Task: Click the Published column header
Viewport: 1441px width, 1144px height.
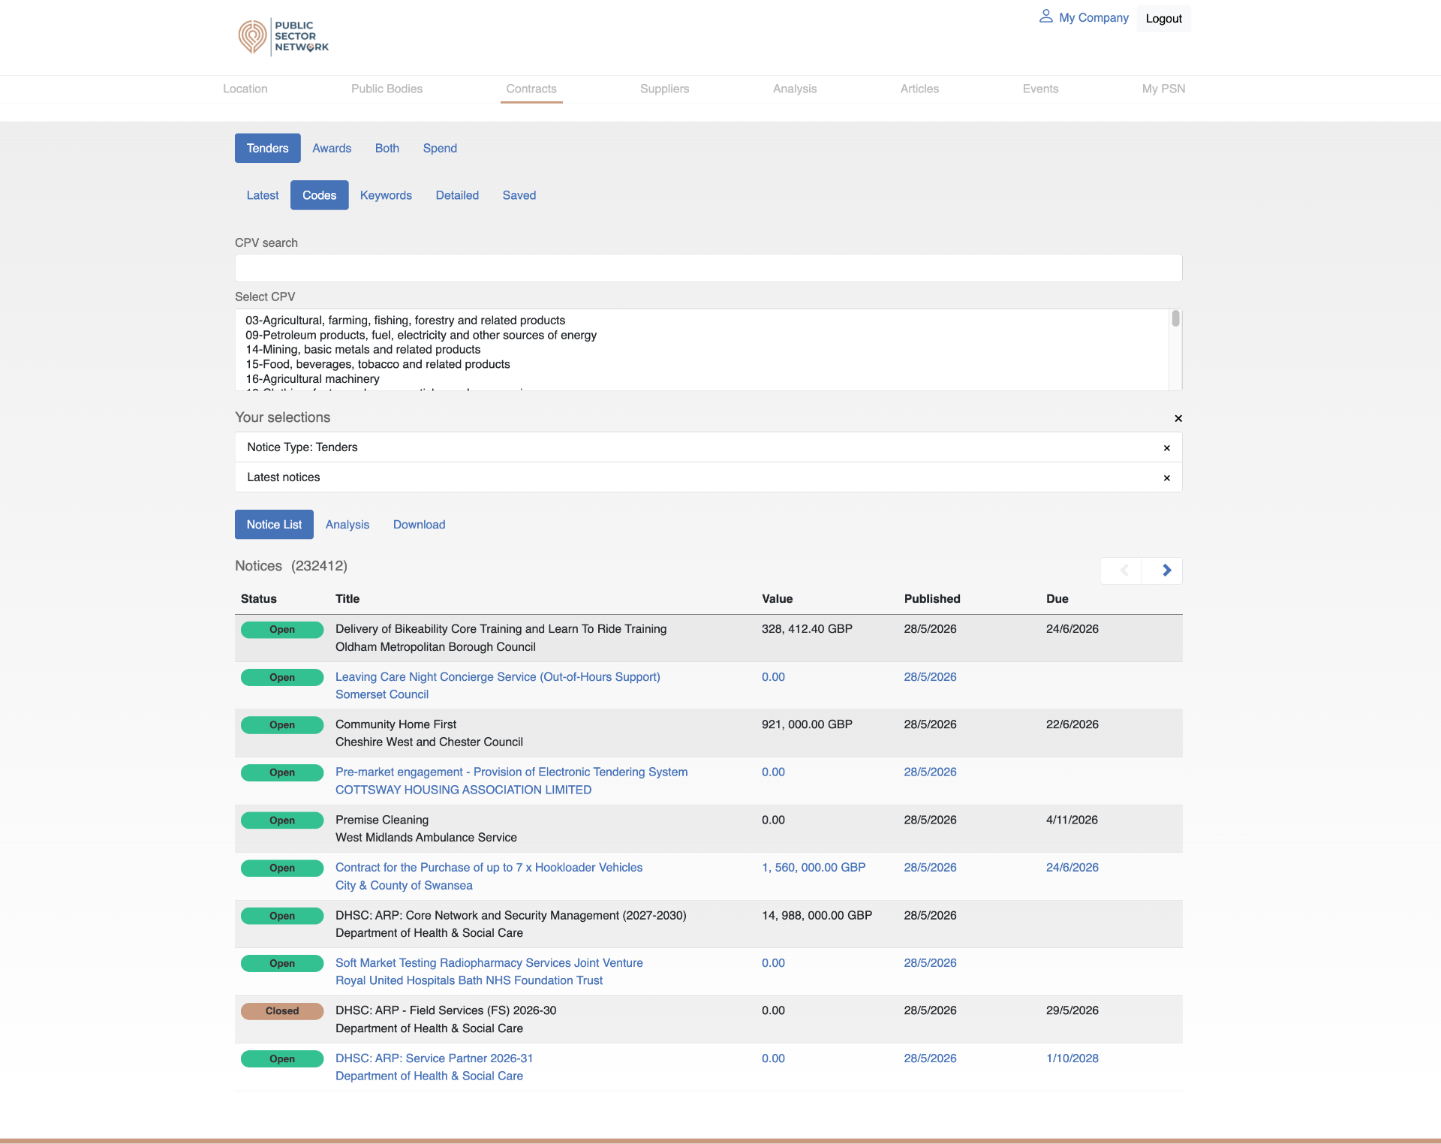Action: 932,599
